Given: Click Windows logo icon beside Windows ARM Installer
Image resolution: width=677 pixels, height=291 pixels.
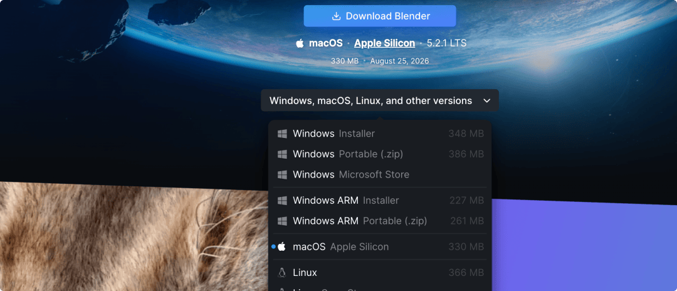Looking at the screenshot, I should click(282, 201).
